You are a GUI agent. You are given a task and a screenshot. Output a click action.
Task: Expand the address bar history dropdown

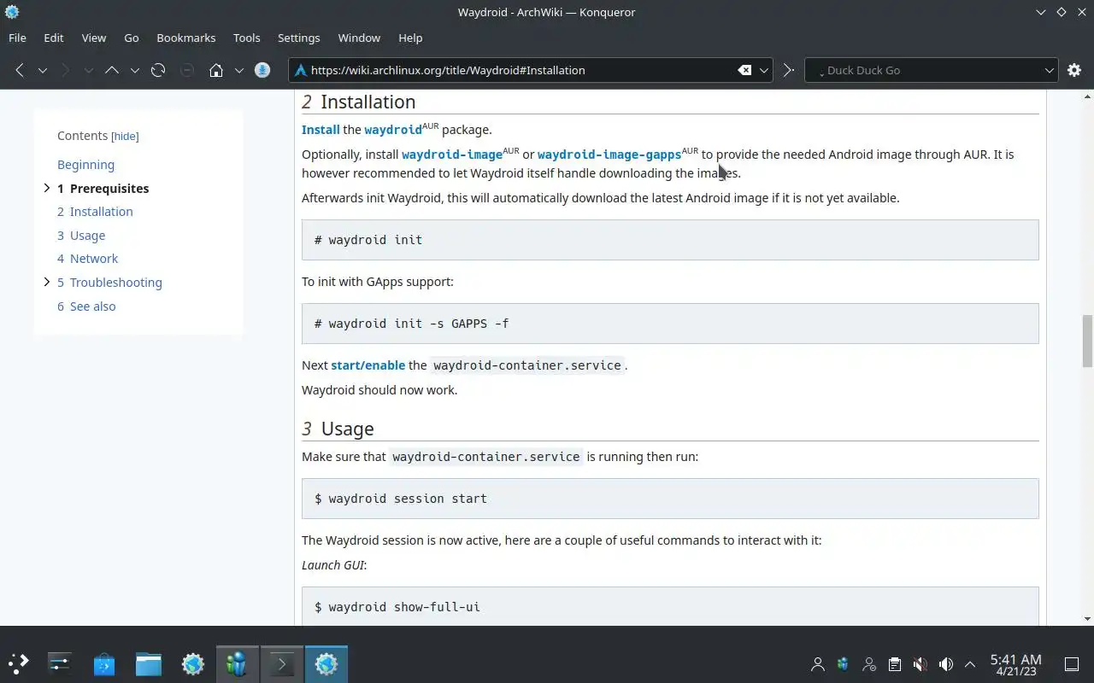[764, 70]
